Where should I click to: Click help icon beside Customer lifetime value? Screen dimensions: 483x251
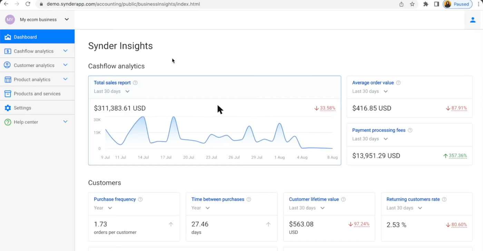343,199
